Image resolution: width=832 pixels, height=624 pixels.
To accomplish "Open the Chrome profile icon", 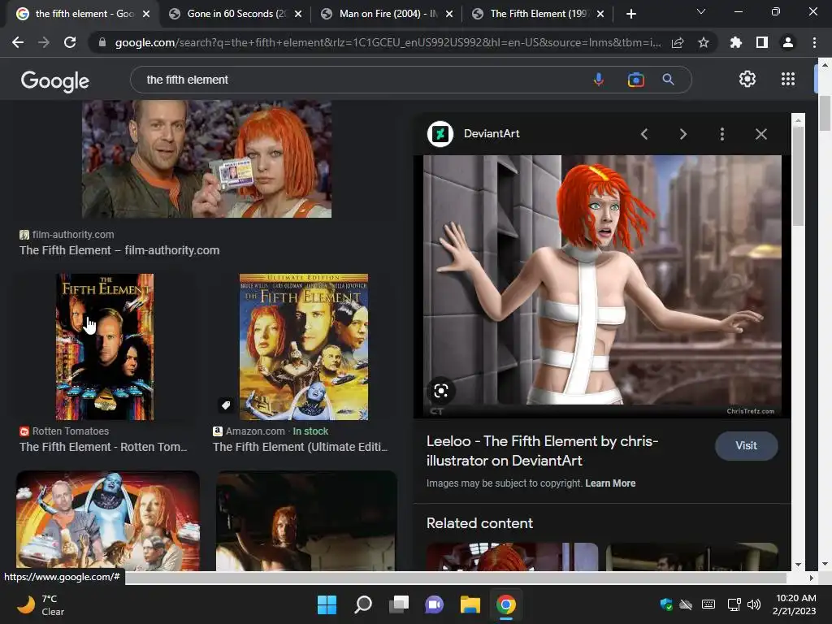I will pyautogui.click(x=788, y=42).
